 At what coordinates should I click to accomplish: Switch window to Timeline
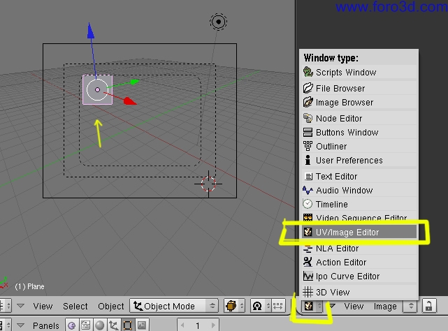(359, 204)
